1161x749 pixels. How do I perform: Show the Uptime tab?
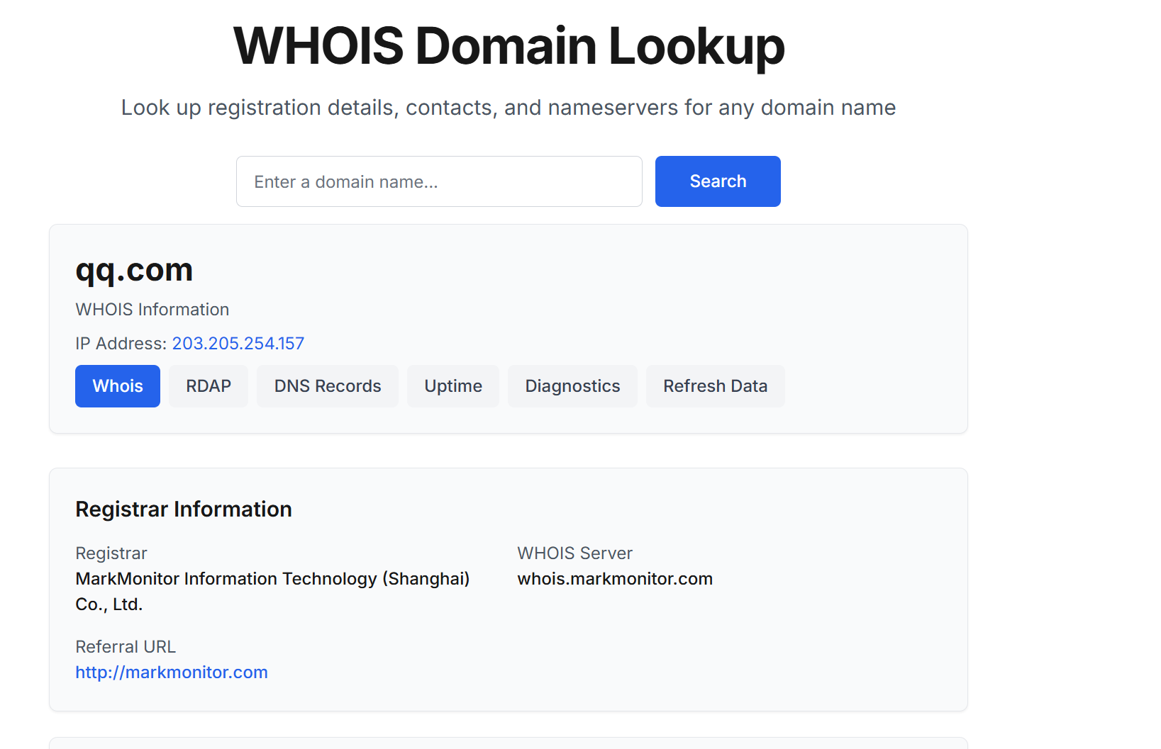click(453, 386)
